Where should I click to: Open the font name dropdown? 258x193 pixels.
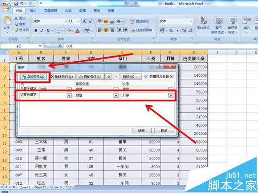(x=66, y=21)
